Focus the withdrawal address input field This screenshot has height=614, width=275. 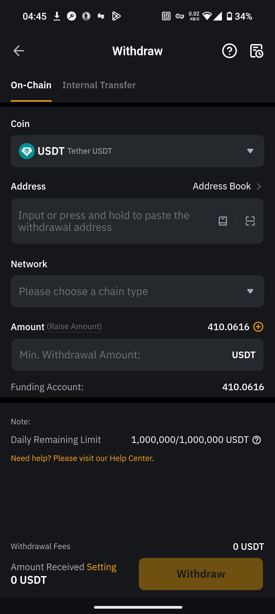coord(112,221)
